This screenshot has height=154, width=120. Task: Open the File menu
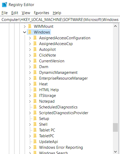point(4,13)
